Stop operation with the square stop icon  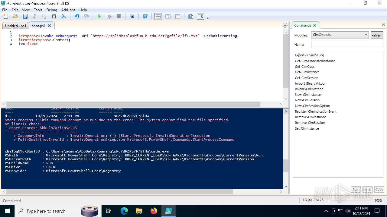[x=119, y=17]
